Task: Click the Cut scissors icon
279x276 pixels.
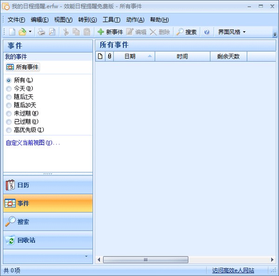Action: point(66,32)
